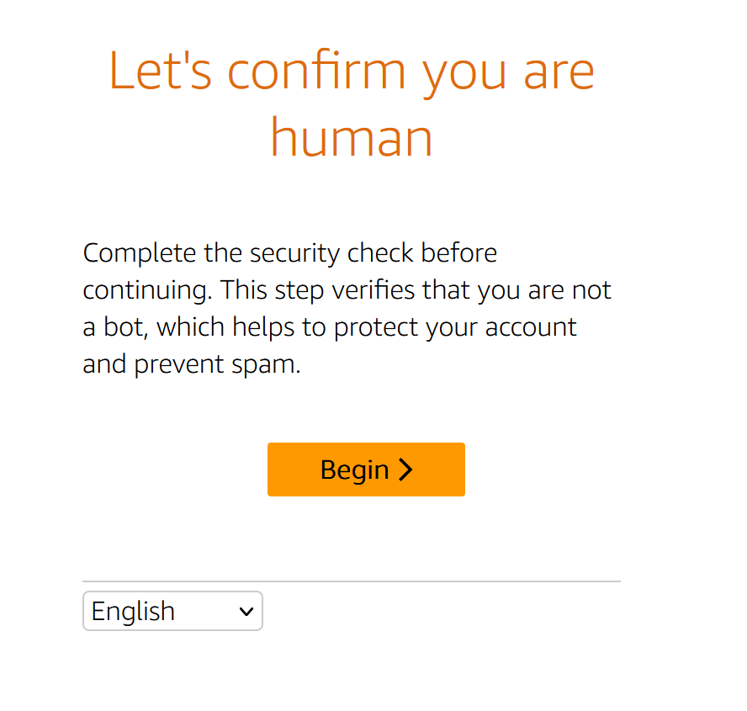Screen dimensions: 747x711
Task: Select the "English" text in language box
Action: coord(133,611)
